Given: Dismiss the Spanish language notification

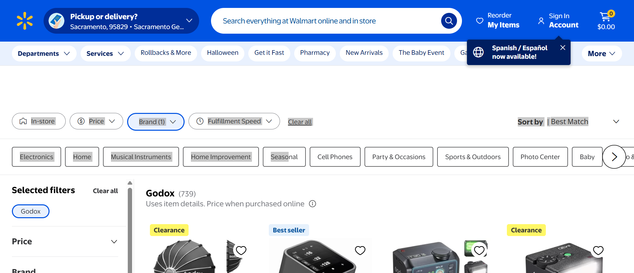Looking at the screenshot, I should [x=563, y=48].
